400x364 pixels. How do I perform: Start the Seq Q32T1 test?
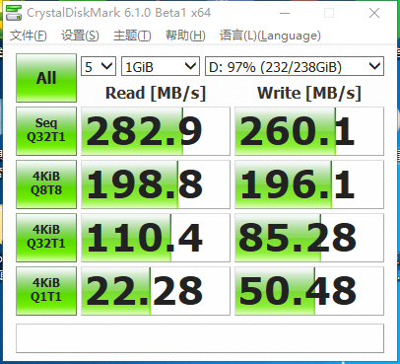point(46,131)
